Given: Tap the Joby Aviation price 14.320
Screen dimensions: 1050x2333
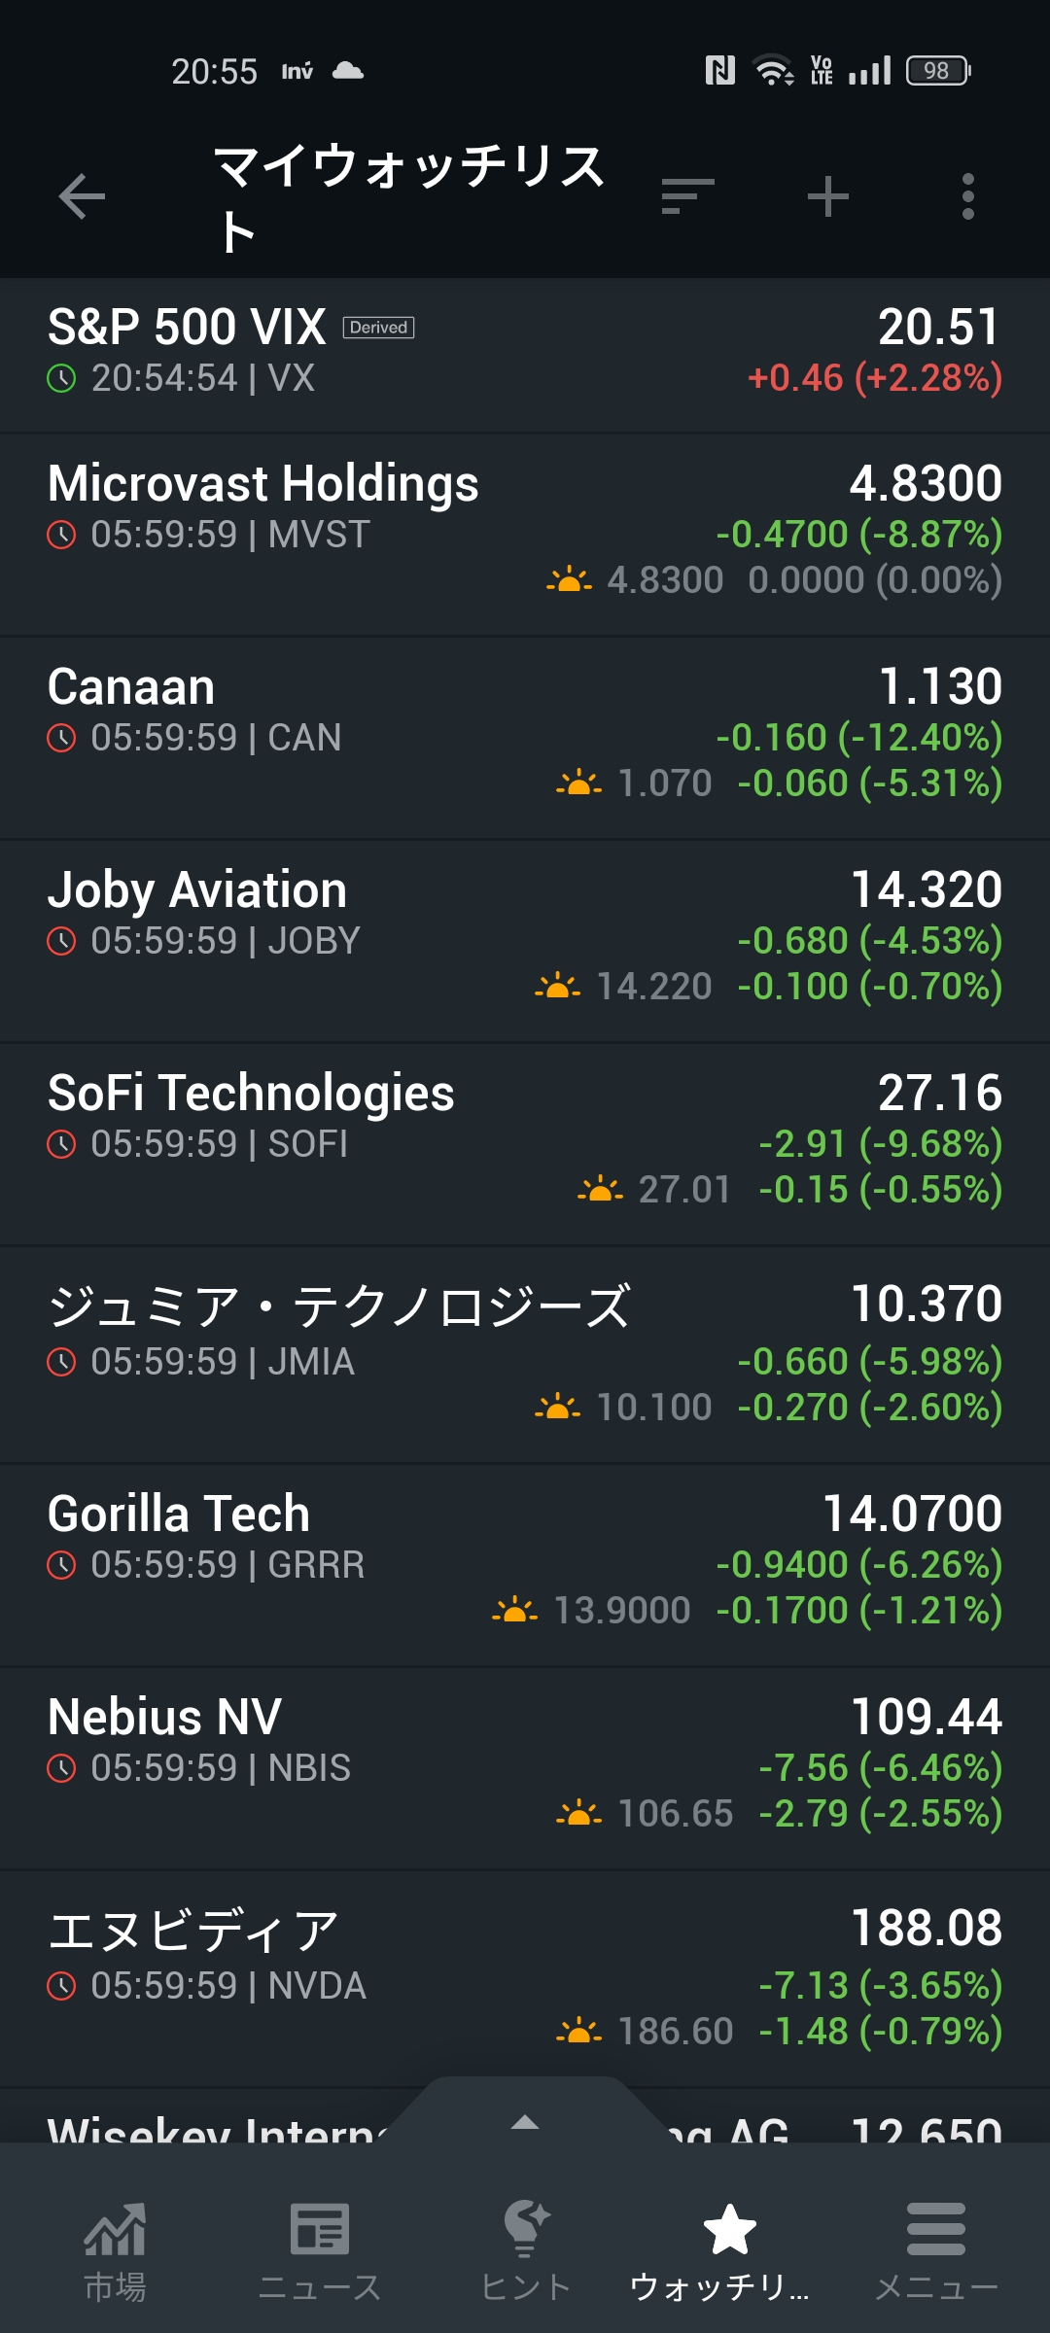Looking at the screenshot, I should 926,889.
